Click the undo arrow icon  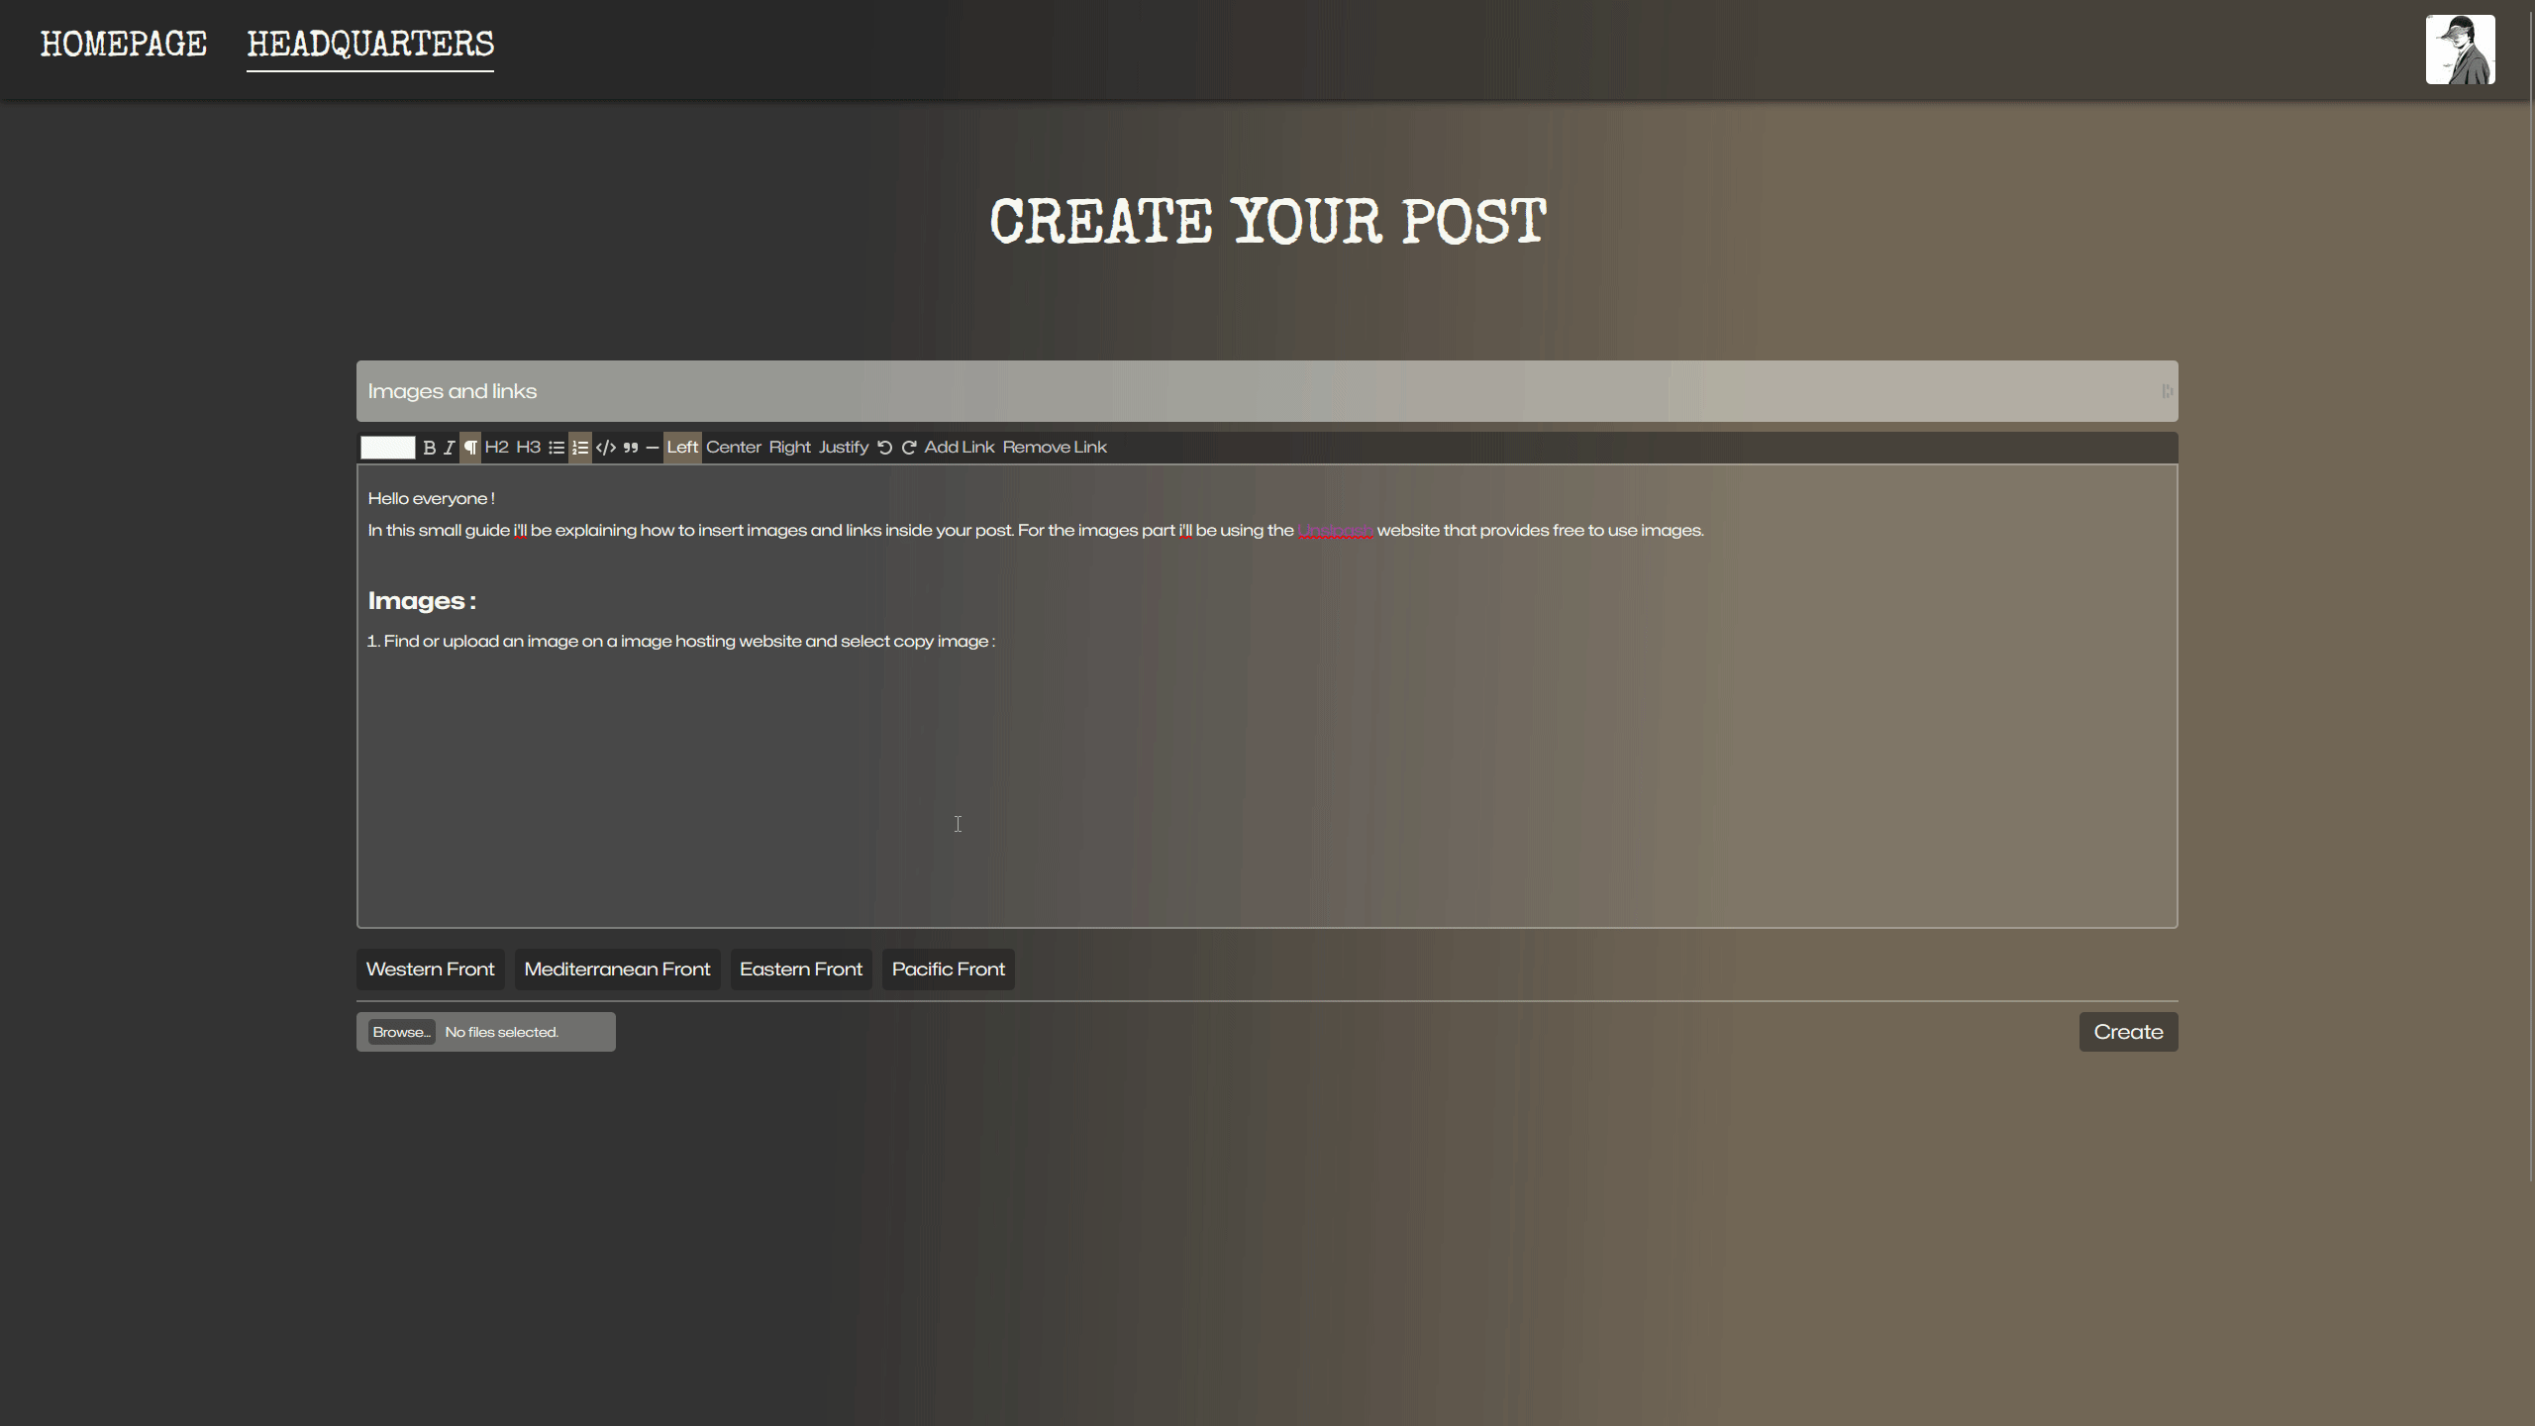884,448
